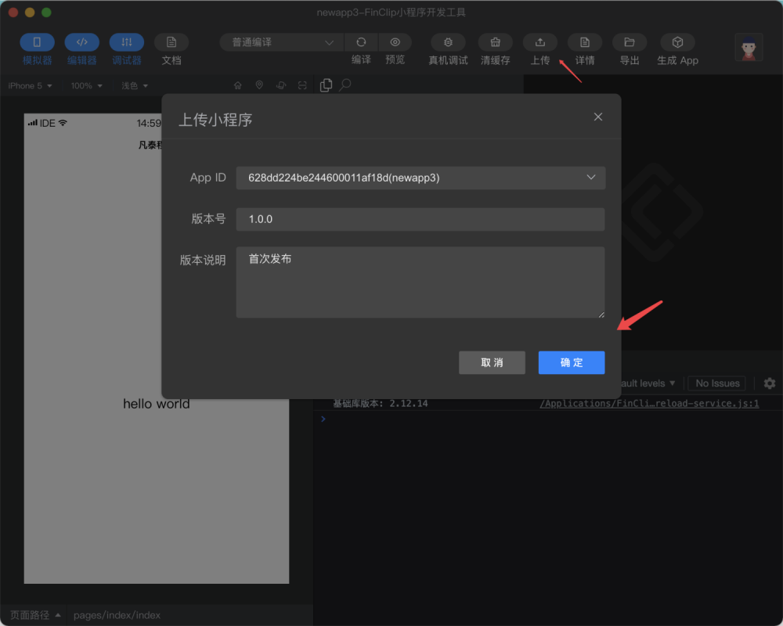Start 真机调试 real device debugging
The height and width of the screenshot is (626, 783).
(x=448, y=42)
